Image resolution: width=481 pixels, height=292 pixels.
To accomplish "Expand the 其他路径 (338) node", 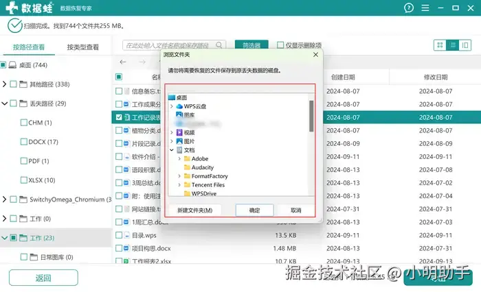I will coord(4,84).
